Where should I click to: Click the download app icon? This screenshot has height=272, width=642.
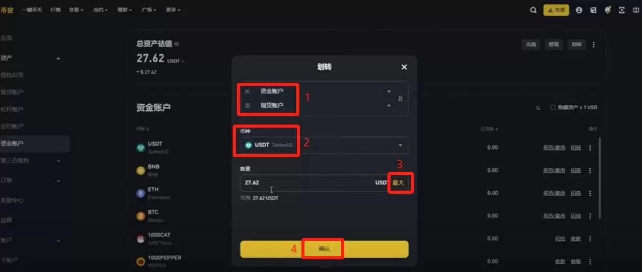pyautogui.click(x=622, y=10)
